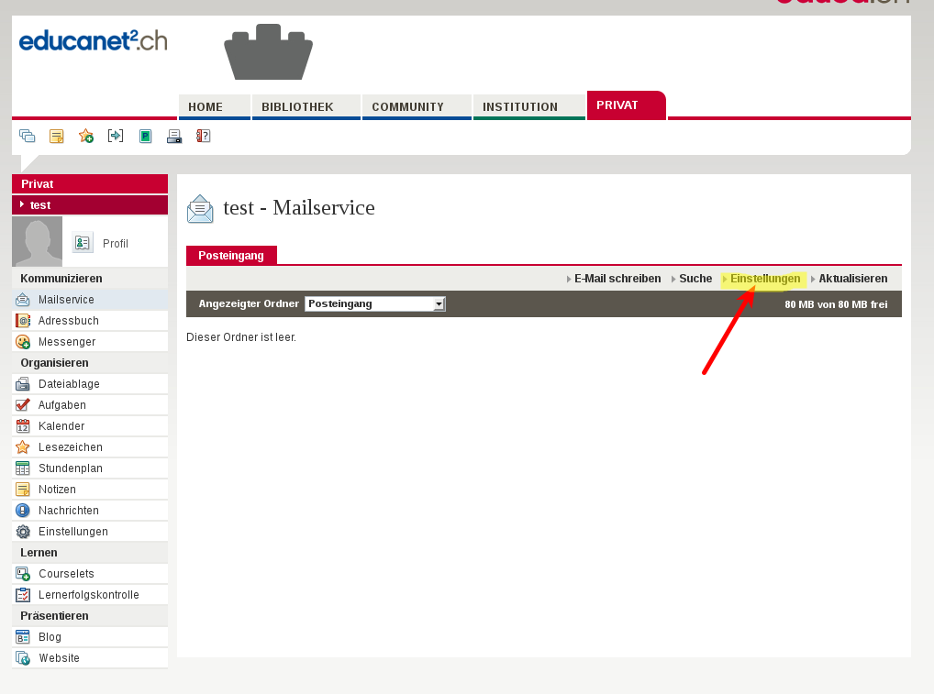Click the Messenger smiley icon
This screenshot has height=694, width=934.
(23, 342)
